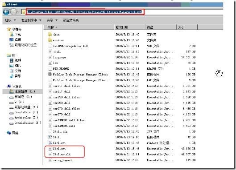Click the 2010/7/13 15:48 date cell
236x170 pixels.
[x=127, y=149]
